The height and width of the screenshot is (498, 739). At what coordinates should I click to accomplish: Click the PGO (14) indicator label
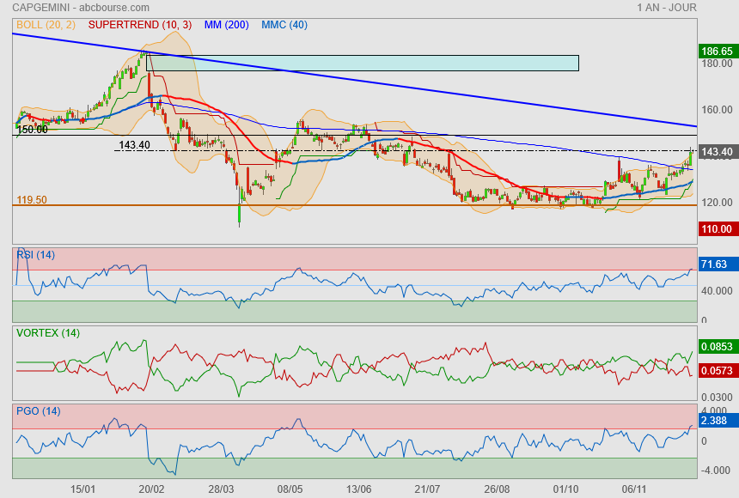pyautogui.click(x=38, y=411)
